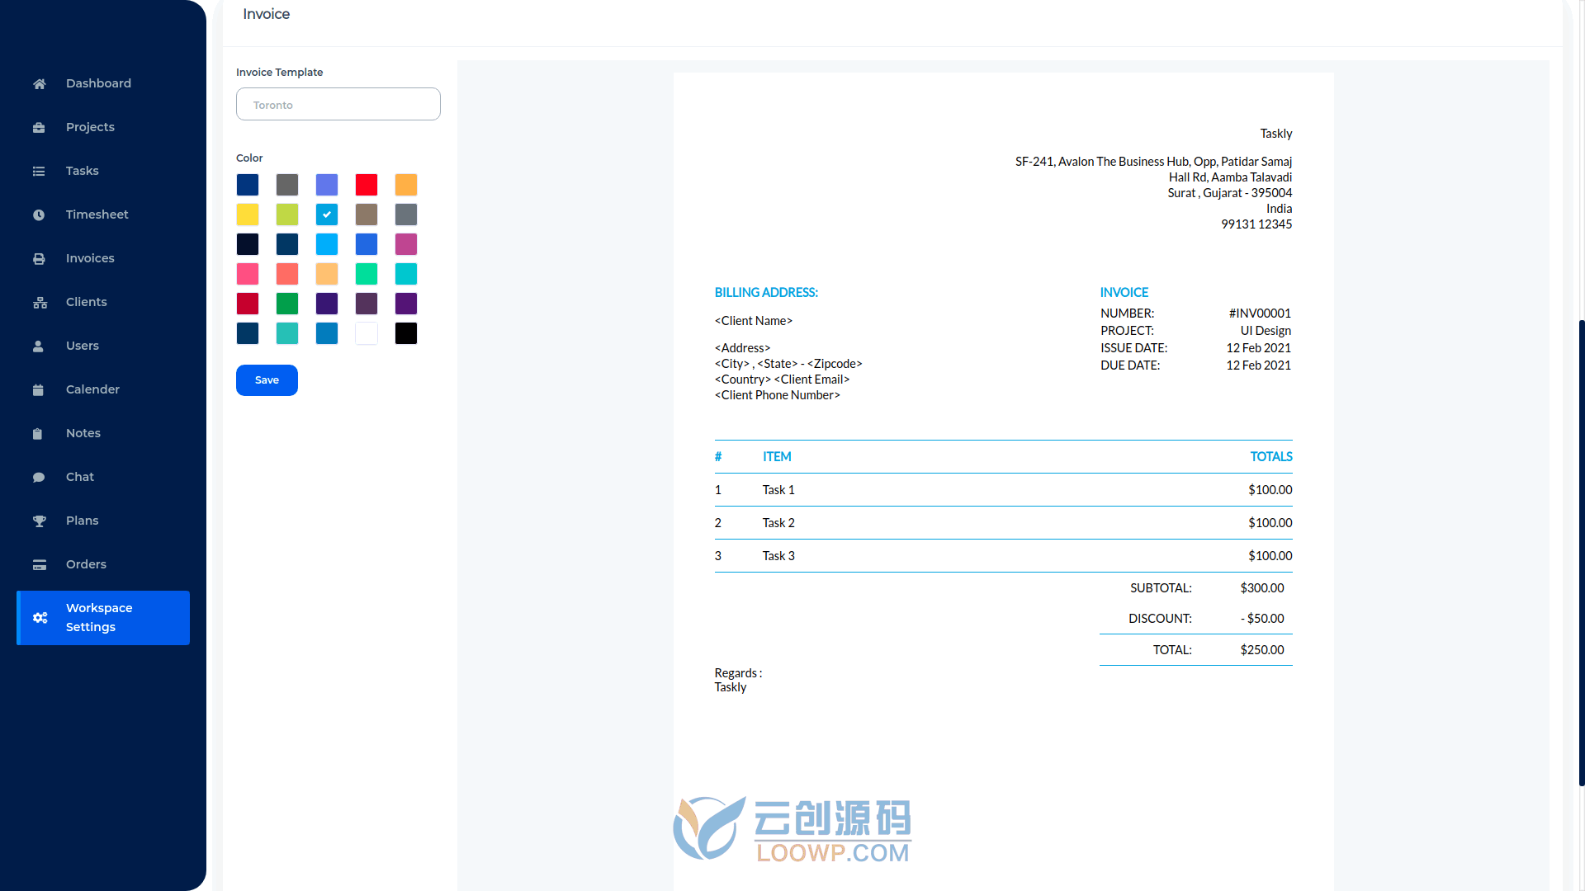This screenshot has height=891, width=1585.
Task: Click the Invoice Template input field
Action: pos(338,105)
